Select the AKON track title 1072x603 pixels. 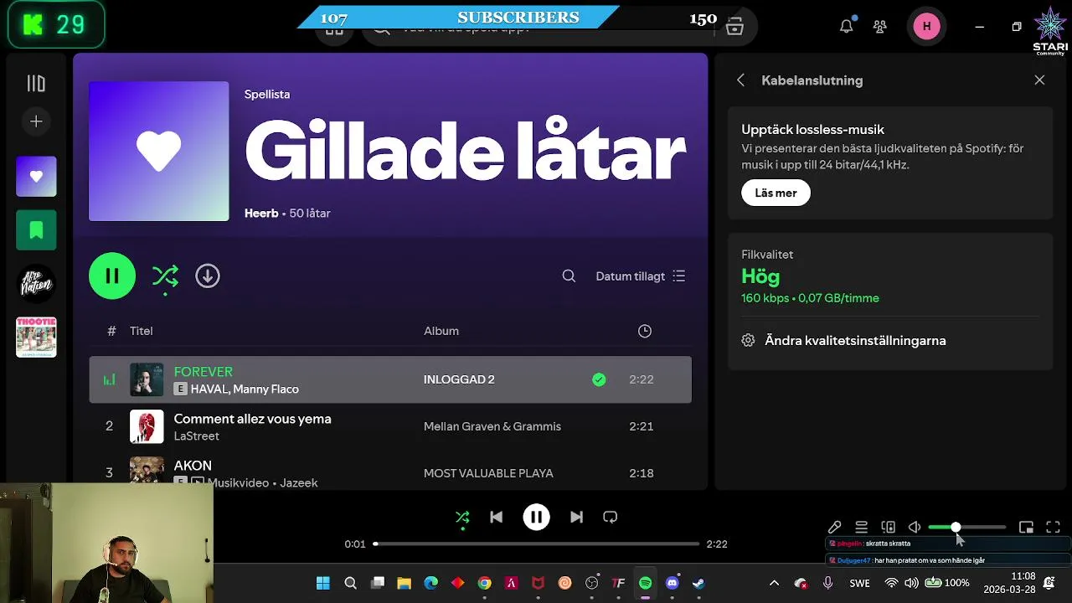click(193, 465)
